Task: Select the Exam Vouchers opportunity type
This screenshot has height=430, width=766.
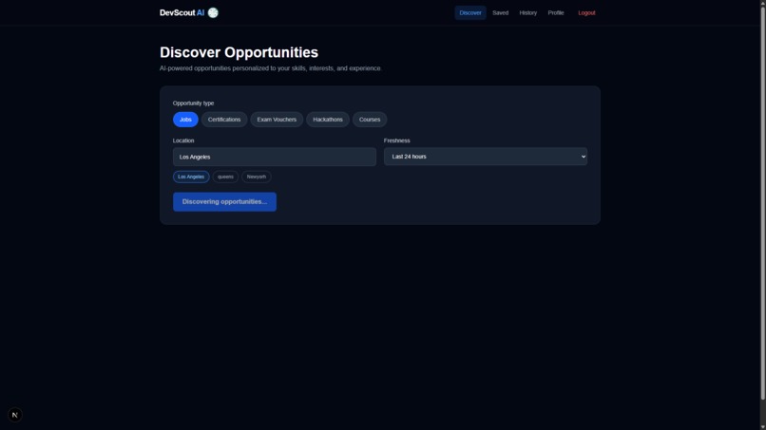Action: pyautogui.click(x=277, y=120)
